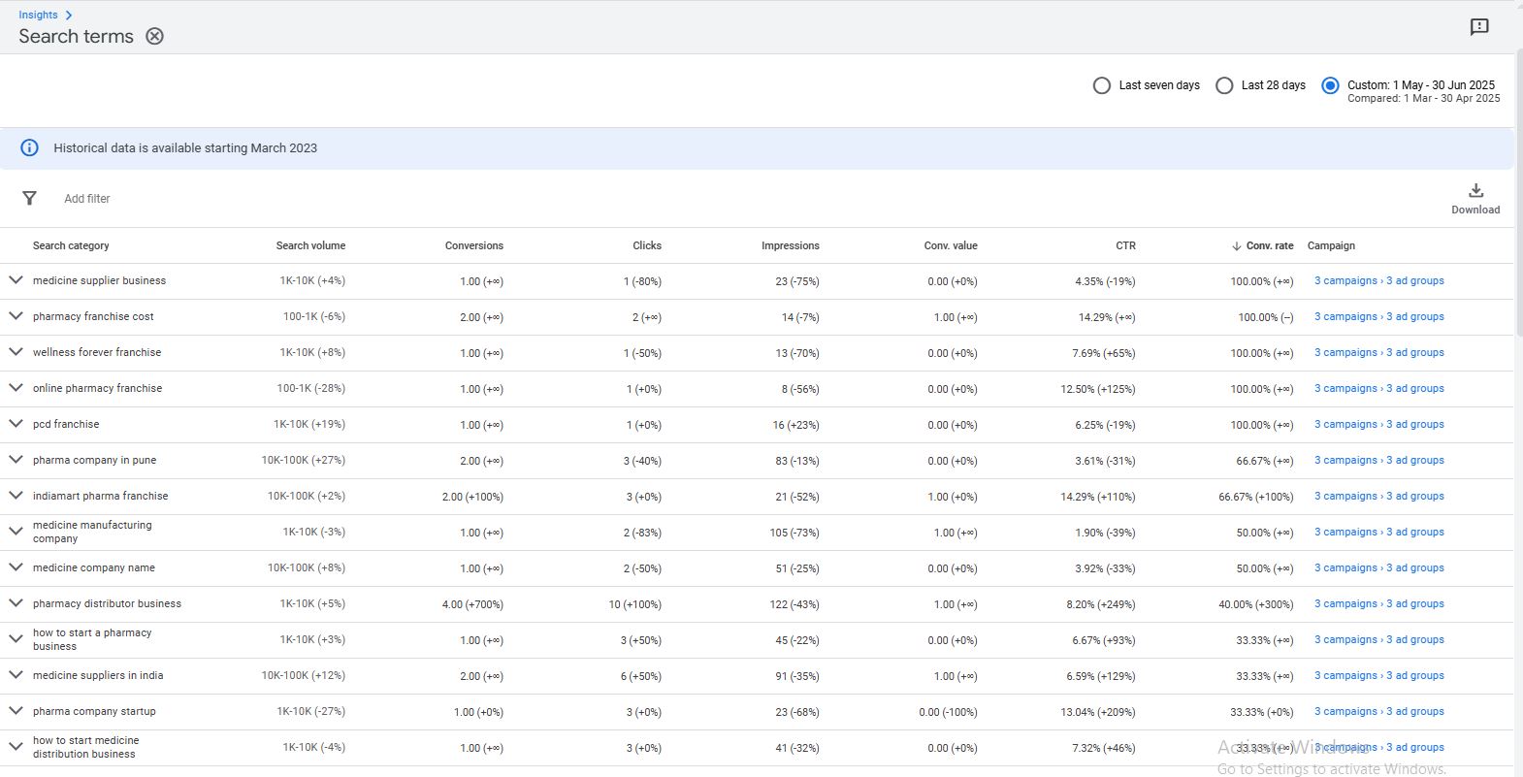Click the filter funnel icon
Viewport: 1523px width, 777px height.
(29, 198)
